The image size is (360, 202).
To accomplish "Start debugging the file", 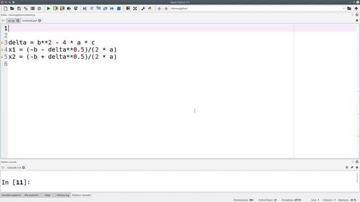I will pos(85,8).
